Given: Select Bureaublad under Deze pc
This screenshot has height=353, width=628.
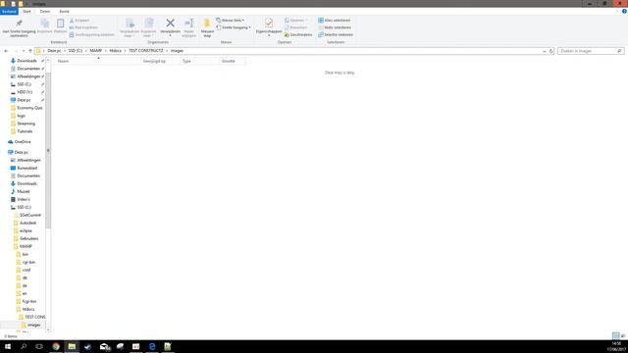Looking at the screenshot, I should point(26,168).
